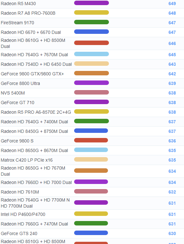Click orange bar for GeForce 9800 GTX
This screenshot has height=244, width=184.
[92, 73]
